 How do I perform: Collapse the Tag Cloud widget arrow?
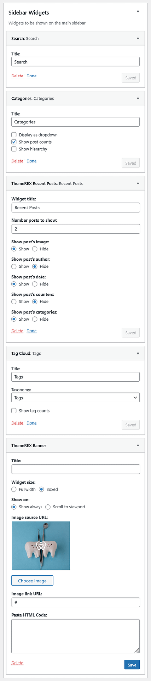(138, 353)
